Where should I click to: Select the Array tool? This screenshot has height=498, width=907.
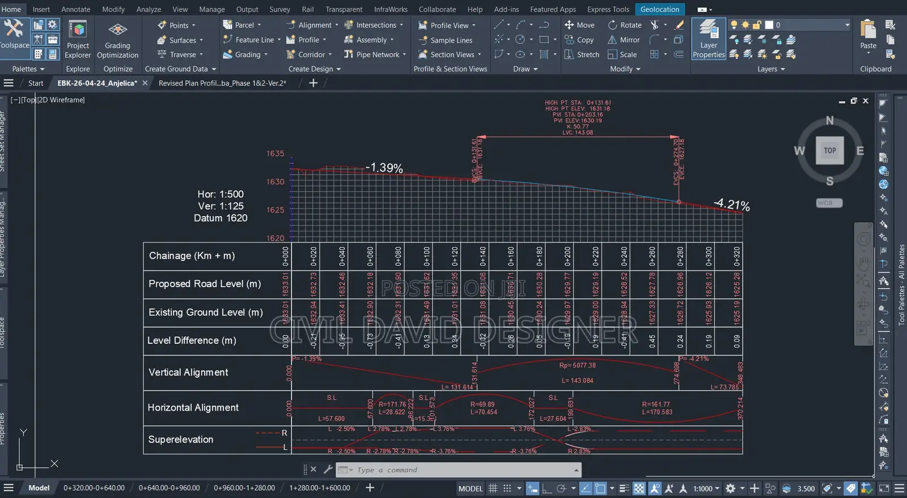tap(655, 54)
